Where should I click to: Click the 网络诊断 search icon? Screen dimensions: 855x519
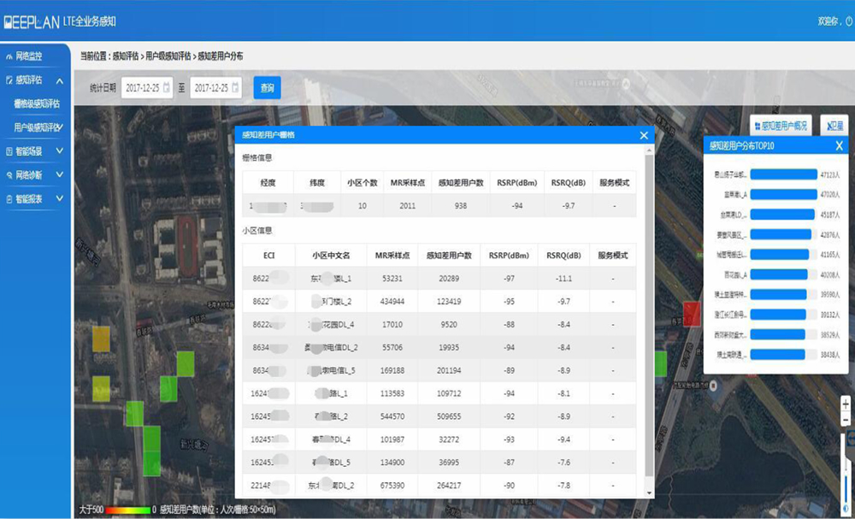[x=9, y=175]
